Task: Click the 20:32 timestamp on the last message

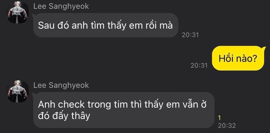Action: 227,126
